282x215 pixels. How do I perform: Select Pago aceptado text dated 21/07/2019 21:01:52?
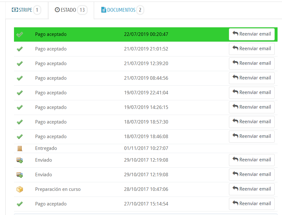tap(51, 49)
